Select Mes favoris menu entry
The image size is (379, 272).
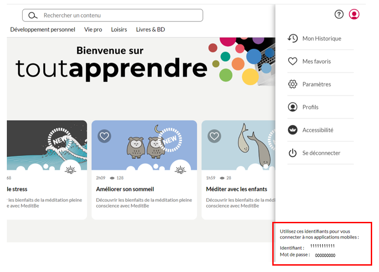pyautogui.click(x=317, y=62)
